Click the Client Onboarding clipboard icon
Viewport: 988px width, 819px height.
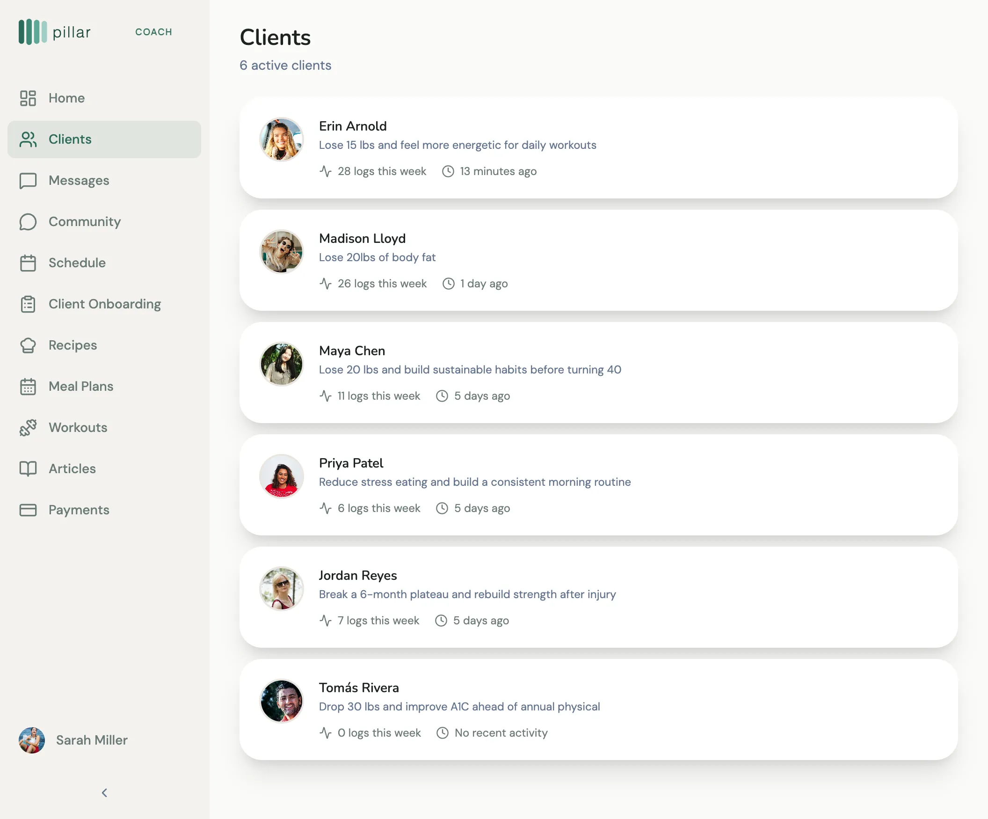(28, 304)
